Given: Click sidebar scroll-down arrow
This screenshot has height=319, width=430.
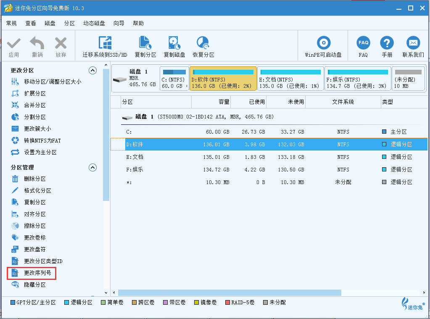Looking at the screenshot, I should pyautogui.click(x=106, y=293).
